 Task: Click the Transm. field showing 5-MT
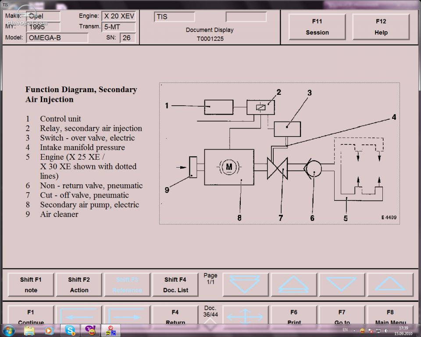click(x=119, y=27)
